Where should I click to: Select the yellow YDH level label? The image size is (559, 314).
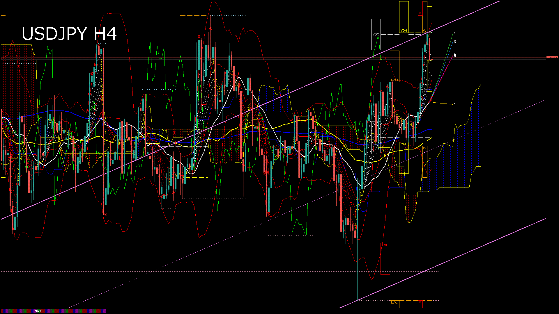tap(404, 31)
